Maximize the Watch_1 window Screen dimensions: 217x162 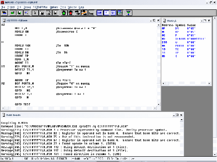pos(205,21)
